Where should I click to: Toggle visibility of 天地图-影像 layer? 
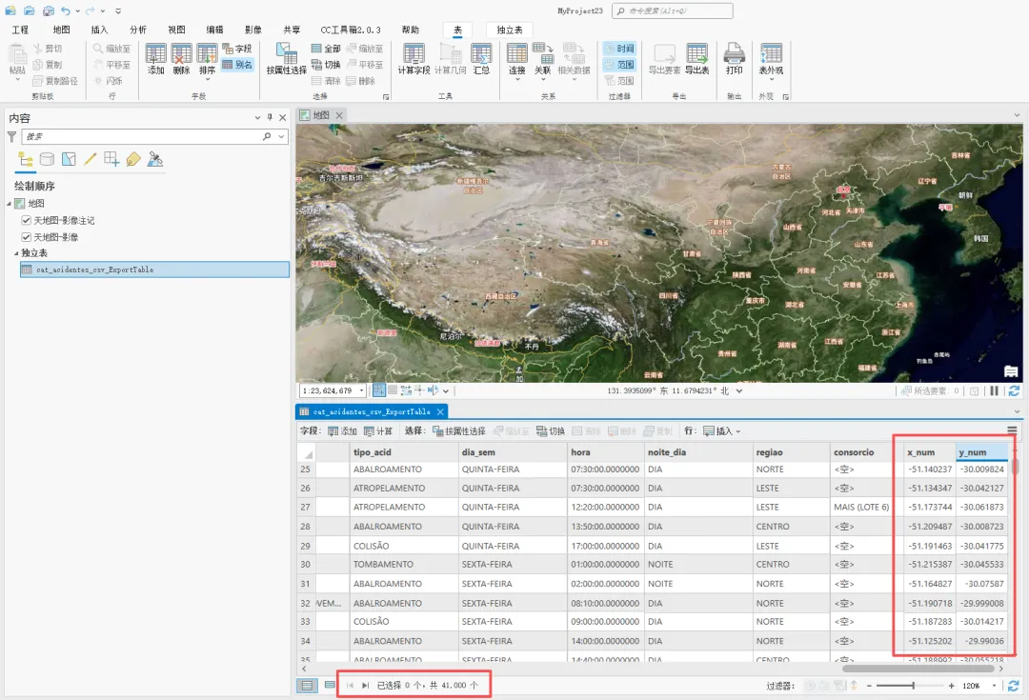click(27, 237)
